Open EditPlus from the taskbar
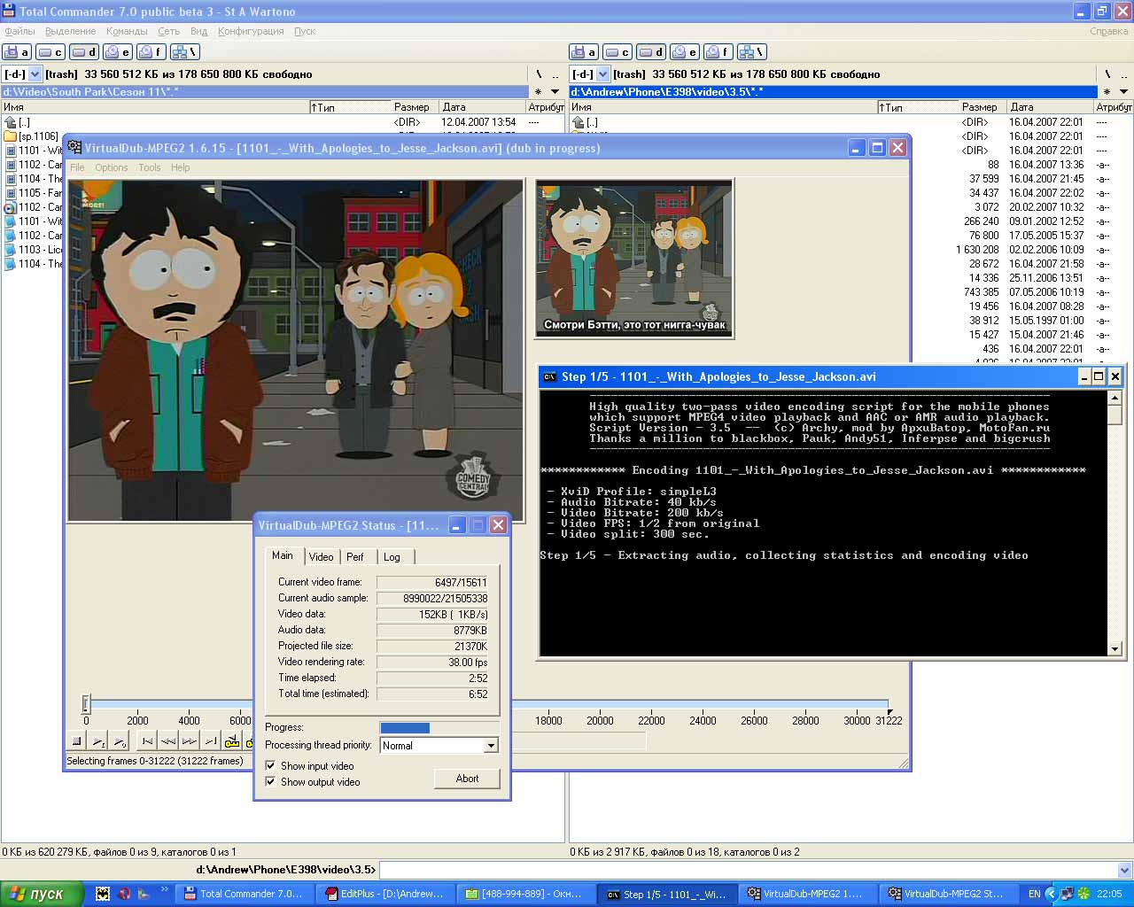This screenshot has width=1134, height=907. [x=385, y=894]
